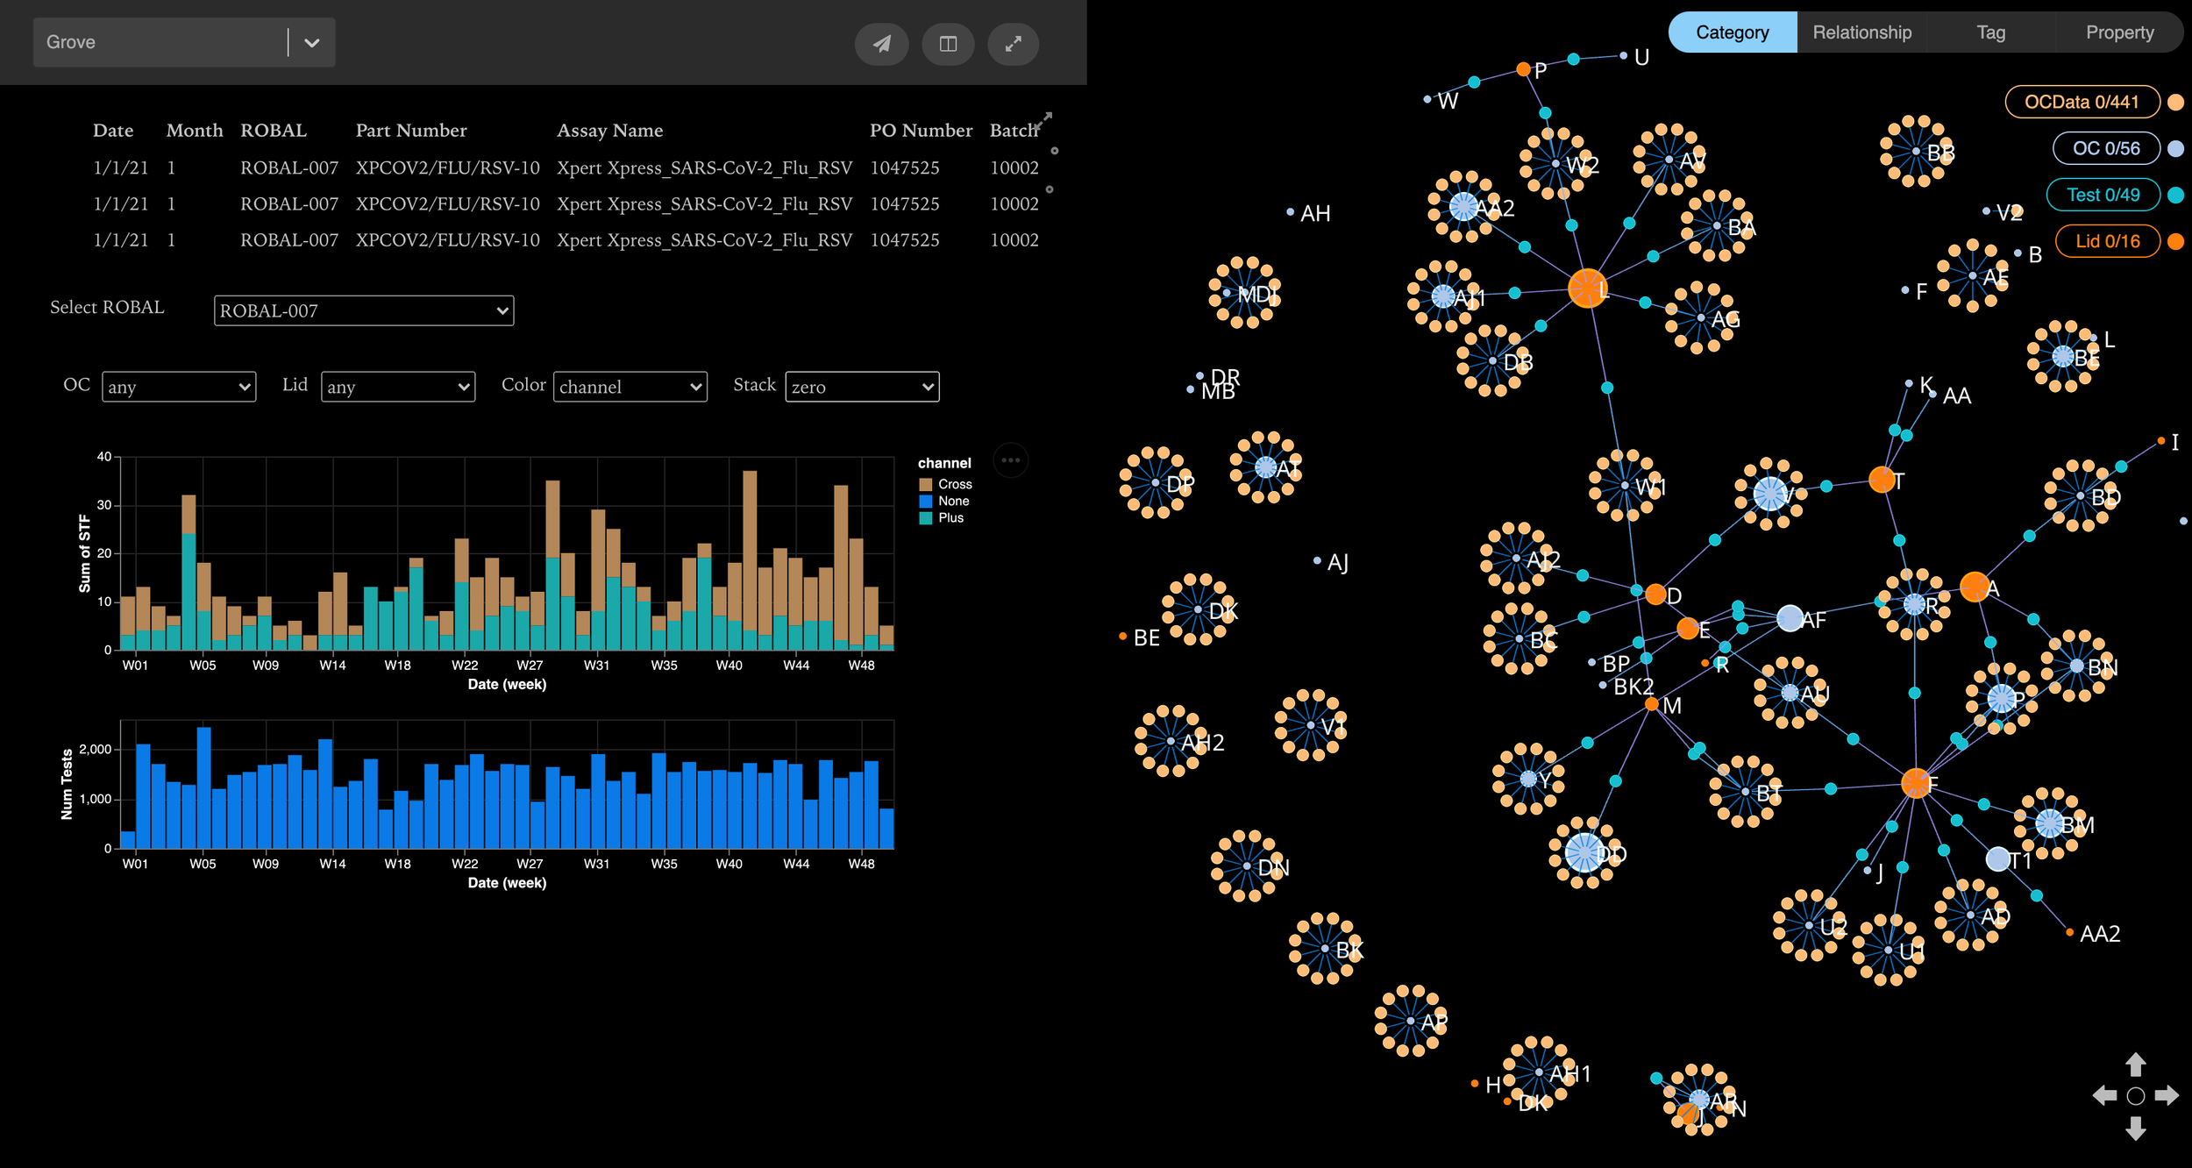Click the split view panel icon
Image resolution: width=2192 pixels, height=1168 pixels.
[x=948, y=44]
